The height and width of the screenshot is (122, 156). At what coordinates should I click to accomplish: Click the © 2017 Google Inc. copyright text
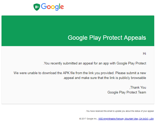tap(89, 119)
